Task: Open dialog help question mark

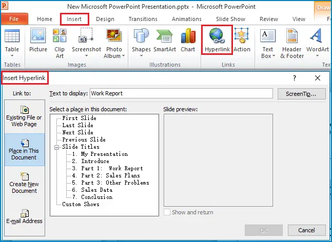Action: pos(295,78)
